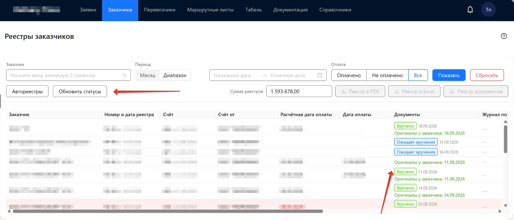Click the Показать button
The height and width of the screenshot is (220, 514).
tap(449, 75)
